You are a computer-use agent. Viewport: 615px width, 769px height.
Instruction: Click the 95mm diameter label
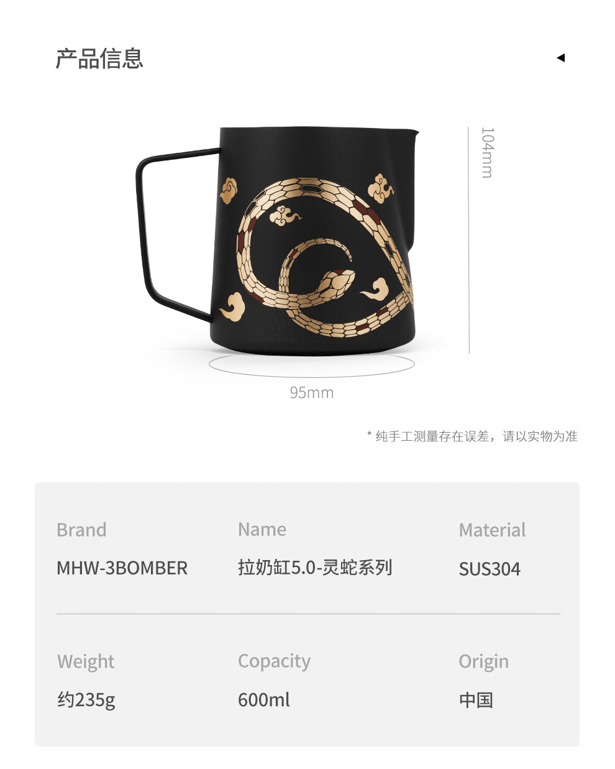(312, 393)
